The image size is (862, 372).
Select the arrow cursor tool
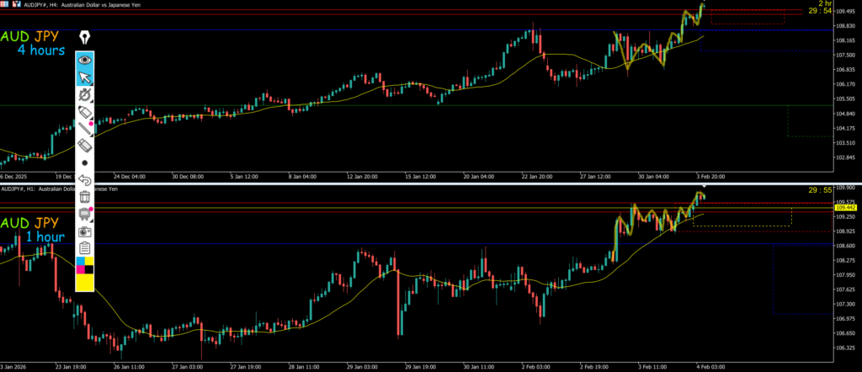pyautogui.click(x=85, y=77)
